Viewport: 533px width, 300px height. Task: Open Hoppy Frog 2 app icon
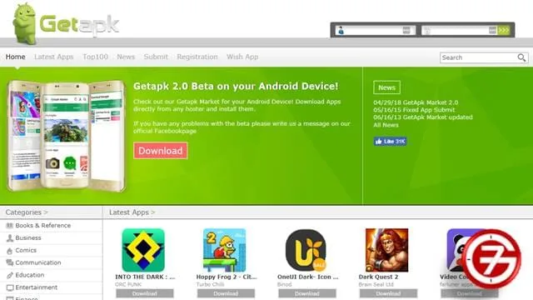coord(224,250)
